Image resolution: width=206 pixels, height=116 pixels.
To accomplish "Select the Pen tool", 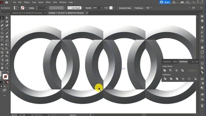I will pos(2,25).
